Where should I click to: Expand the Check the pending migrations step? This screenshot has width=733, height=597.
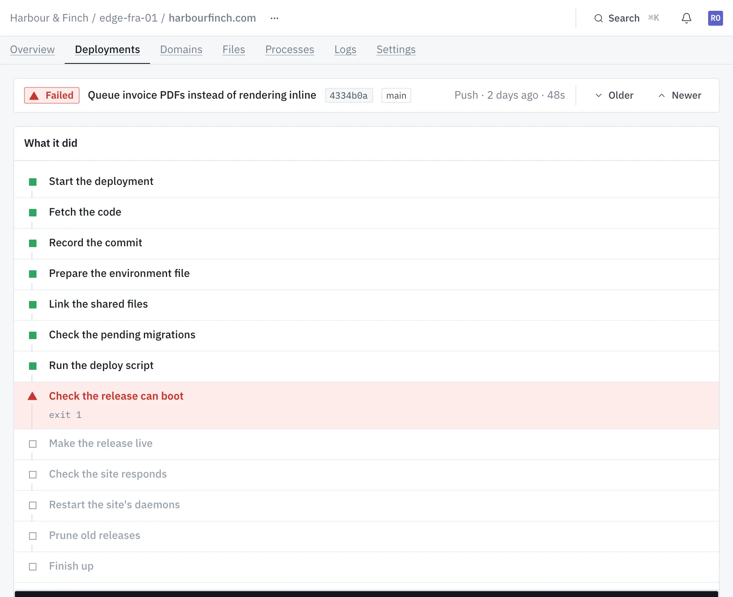pyautogui.click(x=366, y=335)
